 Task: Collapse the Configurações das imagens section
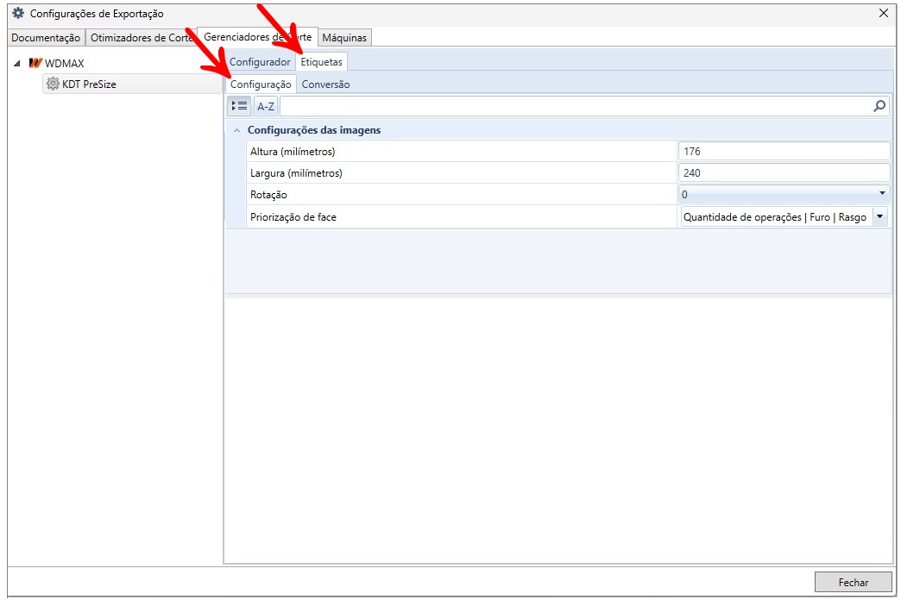(236, 130)
